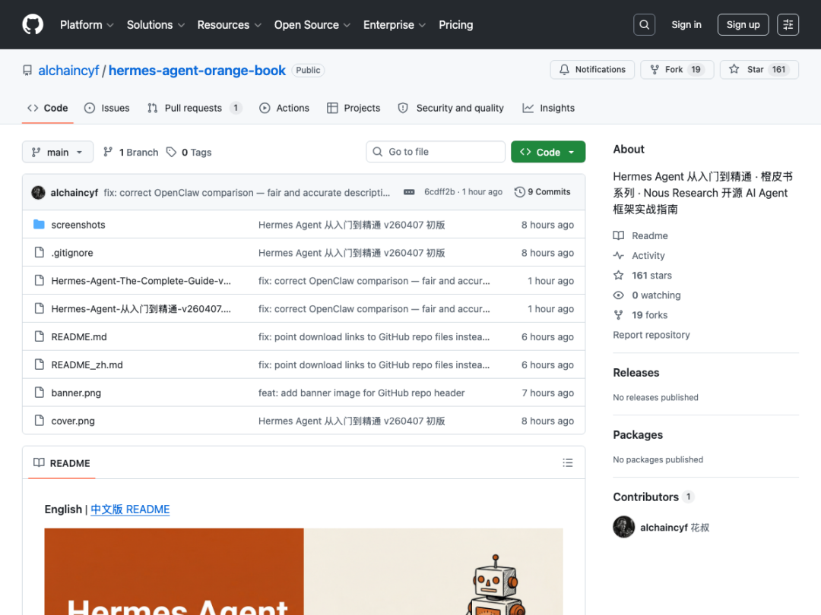Viewport: 821px width, 615px height.
Task: Open the main branch dropdown
Action: tap(58, 152)
